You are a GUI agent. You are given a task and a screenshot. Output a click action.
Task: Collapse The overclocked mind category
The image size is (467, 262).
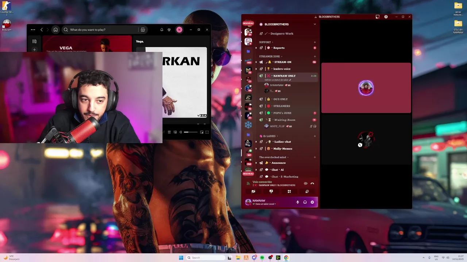click(274, 157)
